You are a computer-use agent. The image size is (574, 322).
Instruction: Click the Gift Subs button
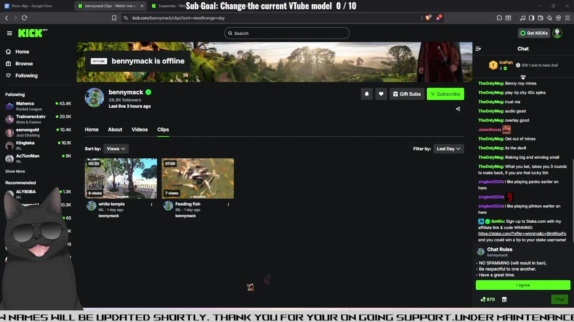pos(407,94)
